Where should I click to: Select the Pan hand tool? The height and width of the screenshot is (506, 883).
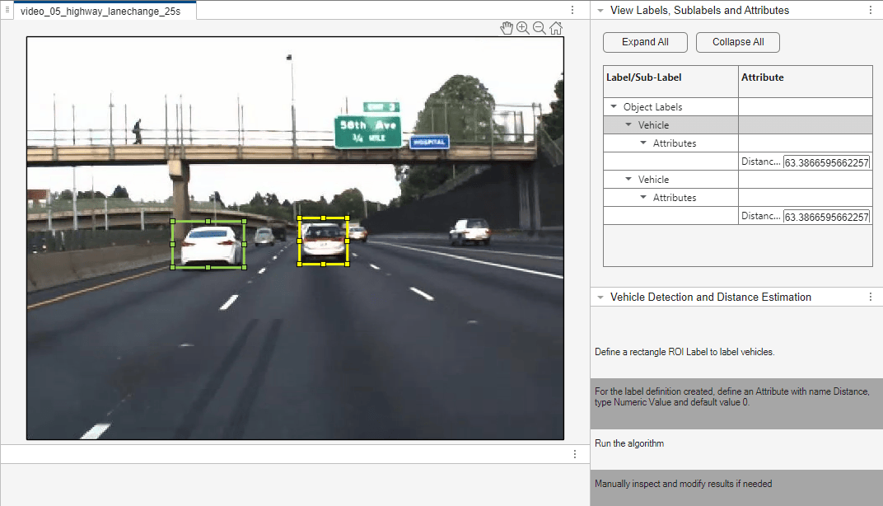507,28
